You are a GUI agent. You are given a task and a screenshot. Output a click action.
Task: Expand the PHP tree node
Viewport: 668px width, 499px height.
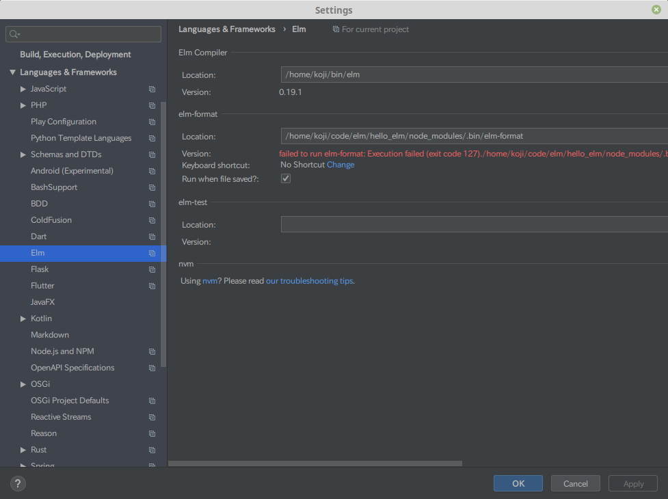(x=23, y=105)
